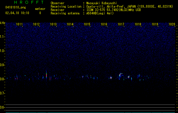
Task: Click time marker 1012
Action: 36,24
